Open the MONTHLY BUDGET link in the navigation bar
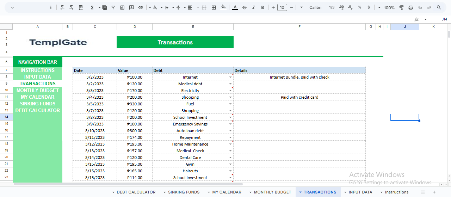Image resolution: width=451 pixels, height=197 pixels. (37, 90)
